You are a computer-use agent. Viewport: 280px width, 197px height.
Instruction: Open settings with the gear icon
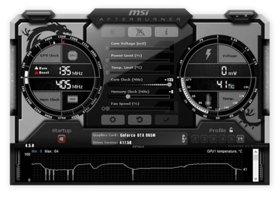coord(113,120)
